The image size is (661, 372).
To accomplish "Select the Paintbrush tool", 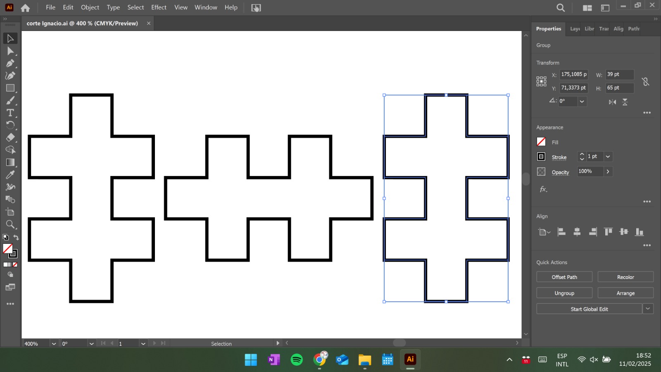I will [x=10, y=100].
